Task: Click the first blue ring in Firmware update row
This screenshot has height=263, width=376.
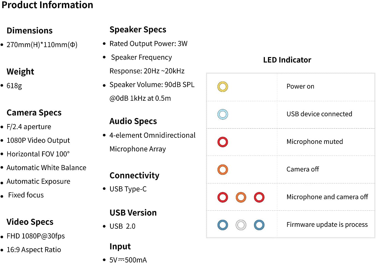Action: pos(223,225)
